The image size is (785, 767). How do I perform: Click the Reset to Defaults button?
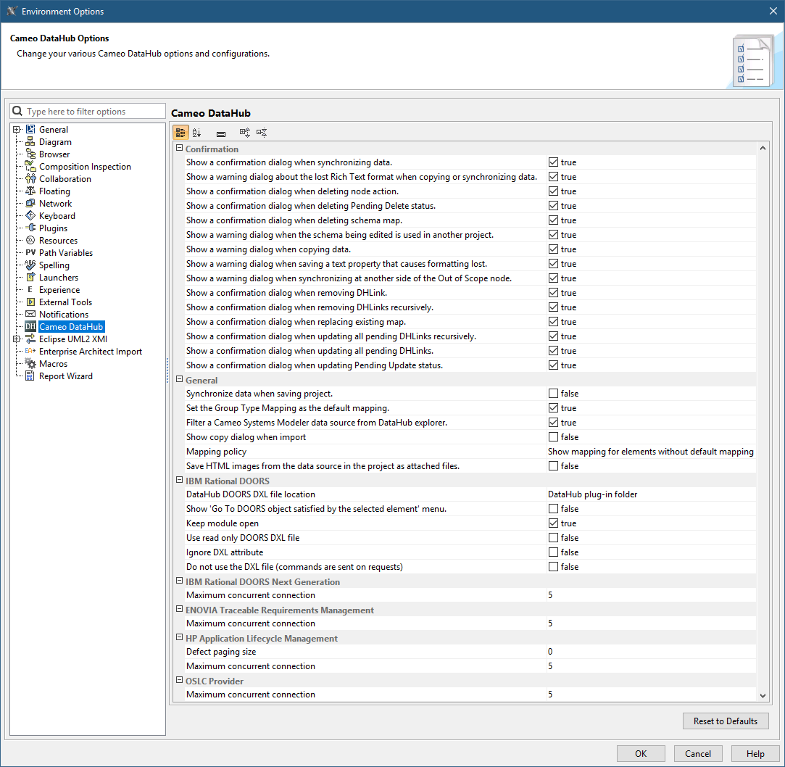[x=725, y=721]
